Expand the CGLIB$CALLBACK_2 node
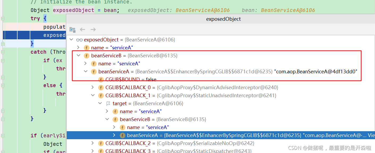The image size is (375, 153). coord(92,143)
